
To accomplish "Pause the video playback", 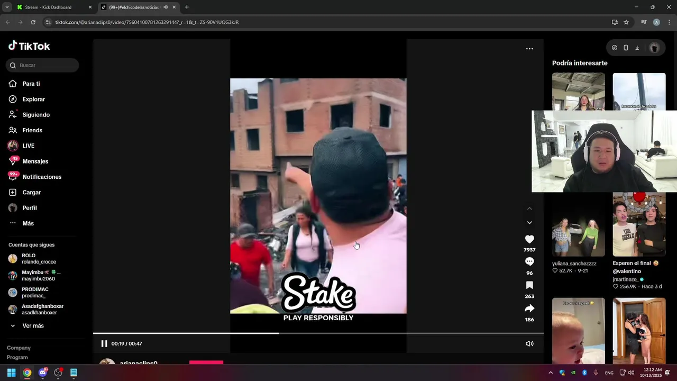I will pos(104,343).
